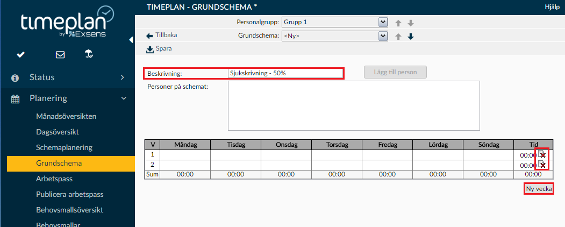Delete week 1 using its red X icon
This screenshot has width=565, height=227.
pyautogui.click(x=542, y=154)
